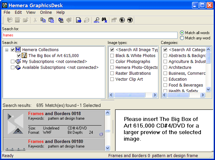Select Match any word radio button
Screen dimensions: 215x160
182,38
